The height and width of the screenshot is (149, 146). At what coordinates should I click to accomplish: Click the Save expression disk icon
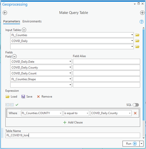click(23, 97)
